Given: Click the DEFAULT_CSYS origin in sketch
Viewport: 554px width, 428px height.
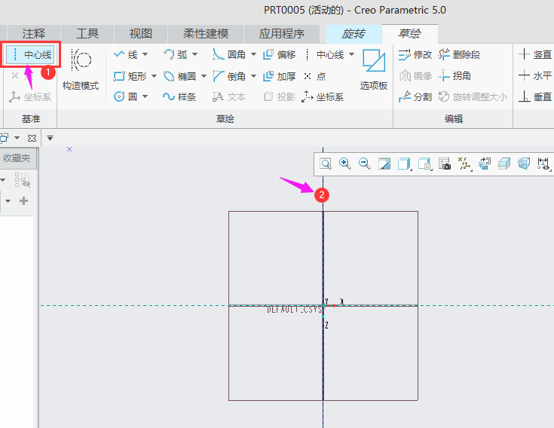Looking at the screenshot, I should coord(324,305).
